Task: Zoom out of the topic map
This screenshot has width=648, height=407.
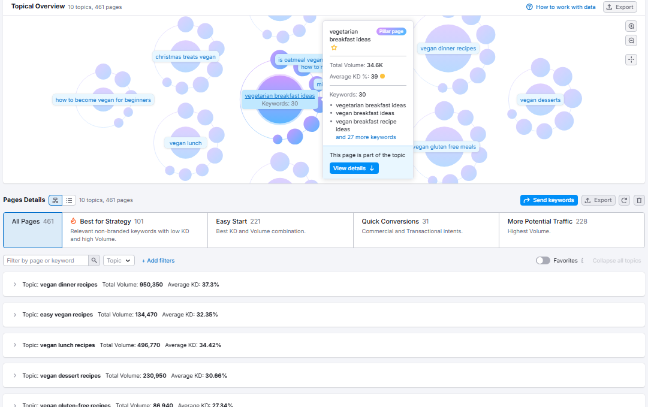Action: (x=631, y=41)
